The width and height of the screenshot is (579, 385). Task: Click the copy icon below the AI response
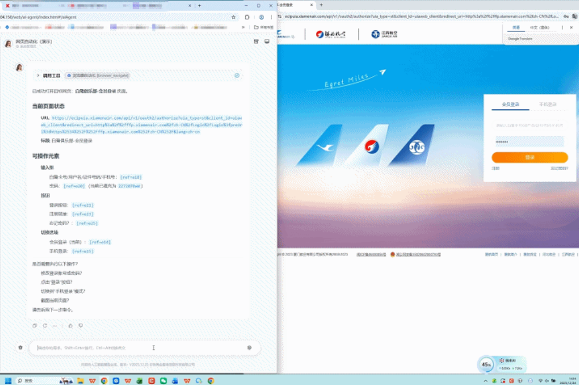click(x=34, y=325)
